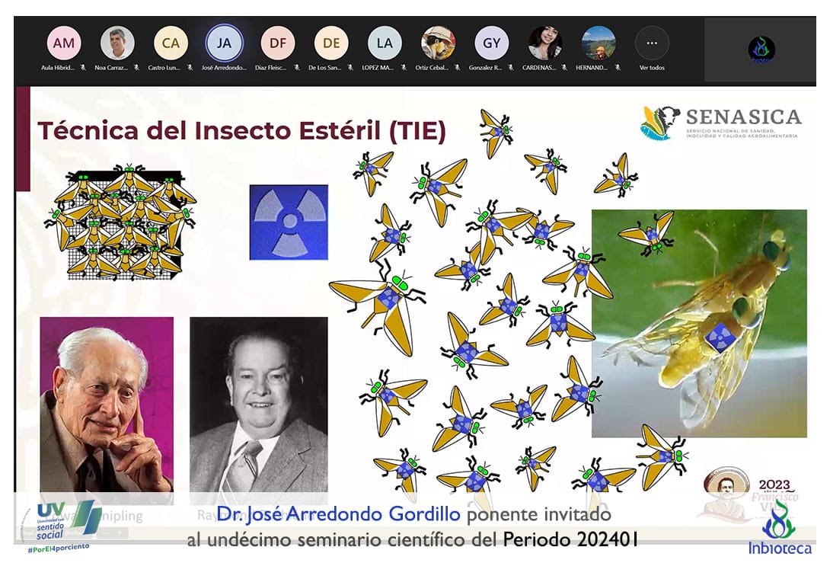The width and height of the screenshot is (830, 579).
Task: Select Noa Carraz participant photo avatar
Action: [117, 43]
